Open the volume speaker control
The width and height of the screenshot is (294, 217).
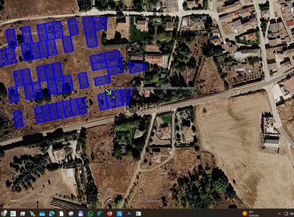pyautogui.click(x=292, y=214)
